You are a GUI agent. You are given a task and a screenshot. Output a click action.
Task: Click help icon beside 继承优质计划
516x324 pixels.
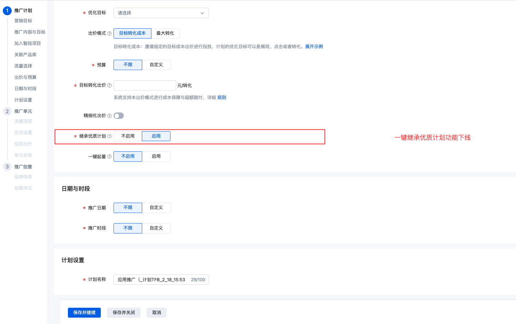pos(109,137)
